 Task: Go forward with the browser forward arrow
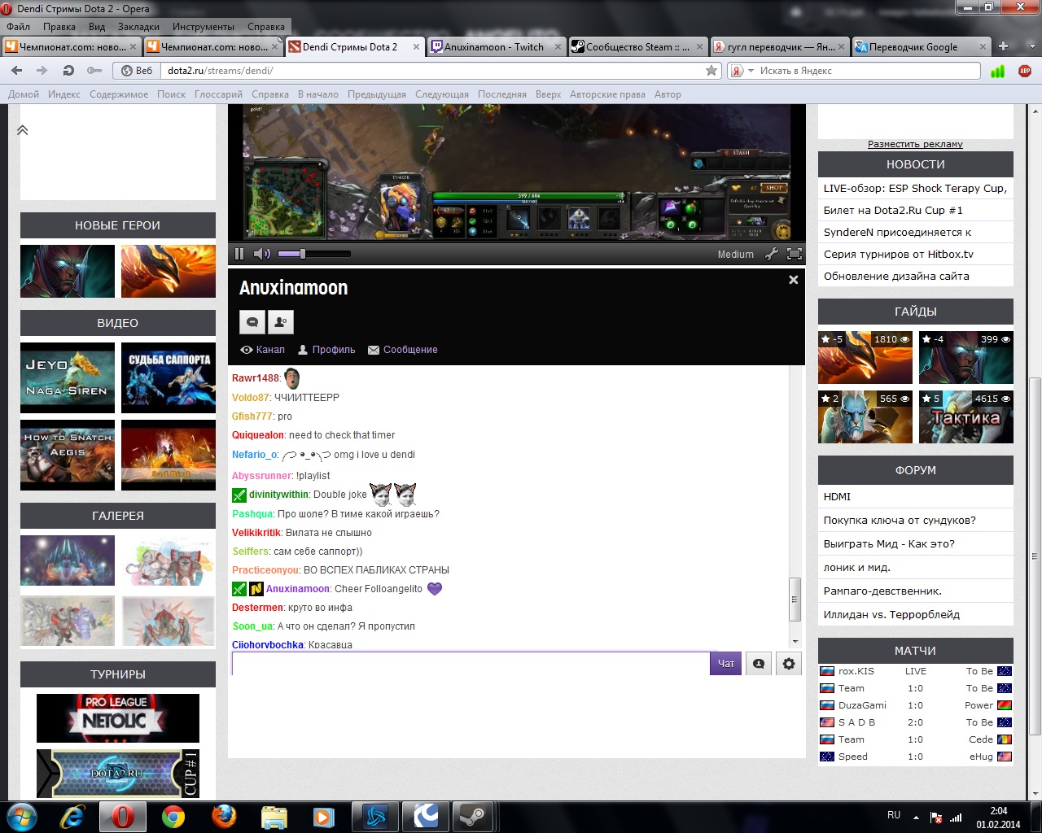tap(42, 71)
